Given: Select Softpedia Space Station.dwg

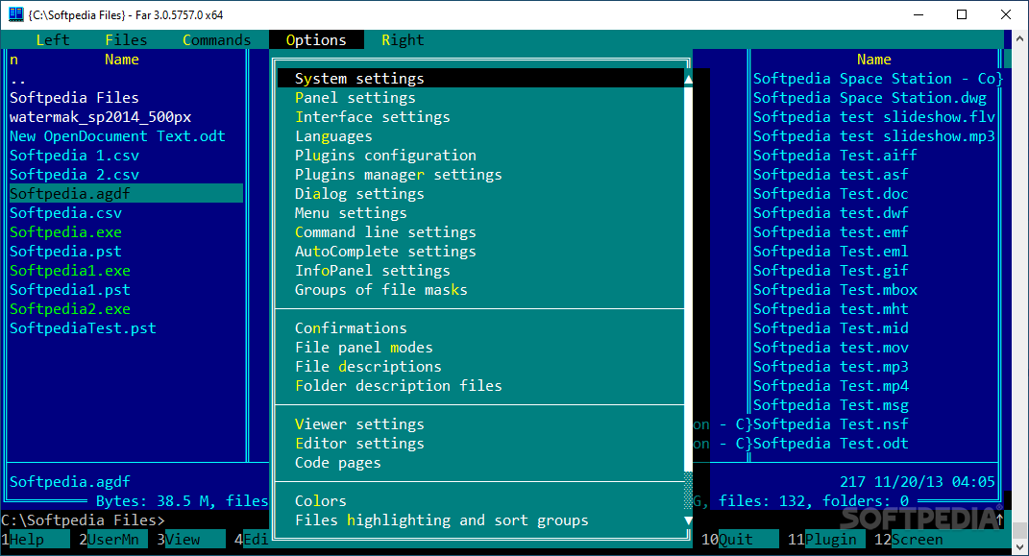Looking at the screenshot, I should 870,98.
